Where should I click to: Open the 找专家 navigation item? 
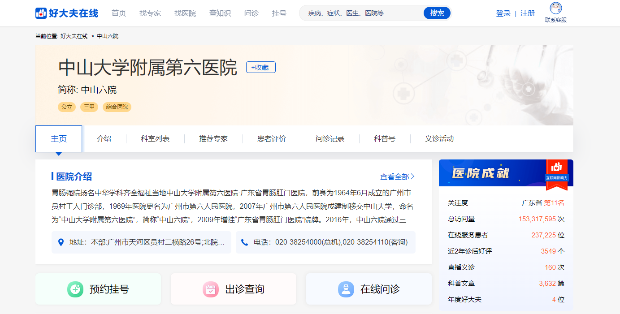click(150, 13)
